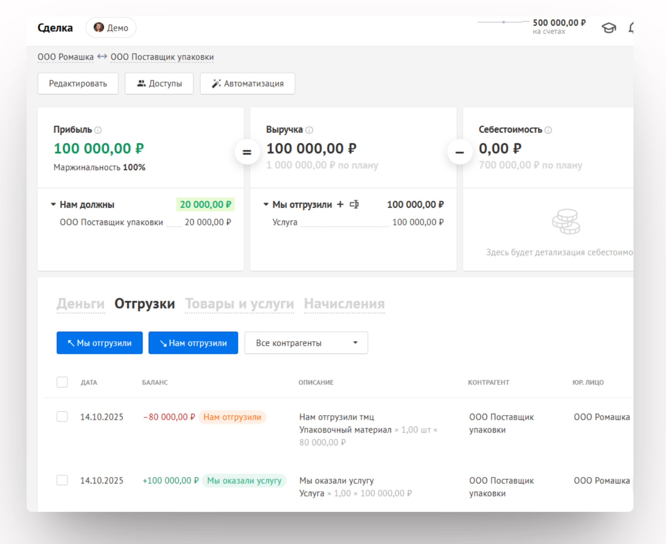This screenshot has width=666, height=544.
Task: Click plus icon beside Мы отгрузили
Action: click(x=340, y=205)
